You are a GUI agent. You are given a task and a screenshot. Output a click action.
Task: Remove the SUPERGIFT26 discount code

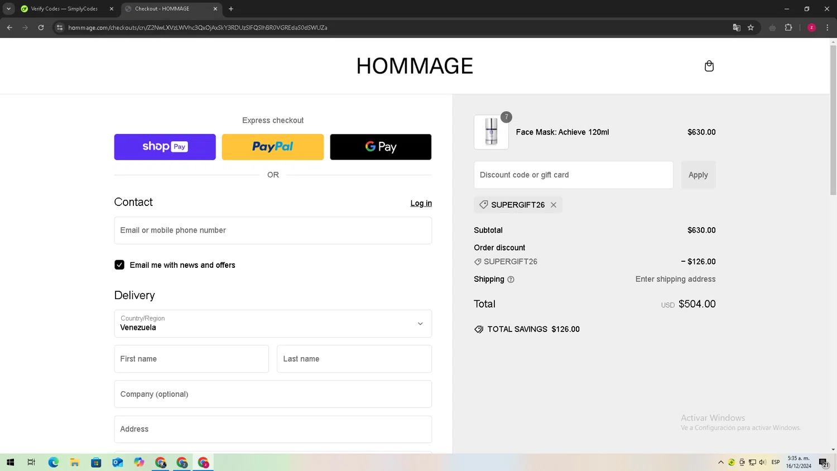[x=554, y=205]
